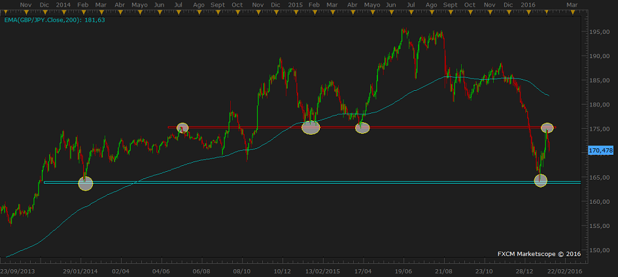
Task: Click the small ellipse marker near July 2014
Action: (182, 127)
